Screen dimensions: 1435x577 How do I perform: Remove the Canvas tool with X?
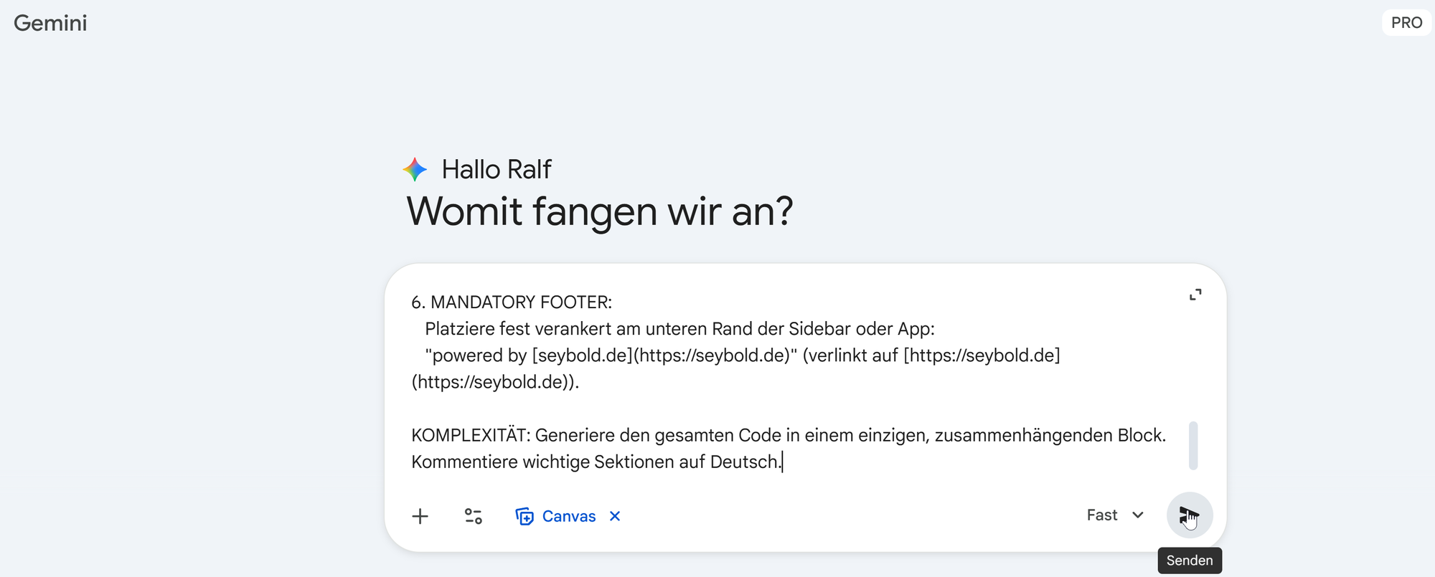click(615, 516)
